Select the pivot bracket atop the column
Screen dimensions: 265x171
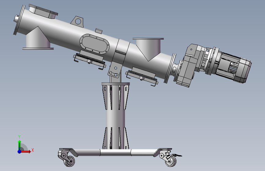pos(115,71)
